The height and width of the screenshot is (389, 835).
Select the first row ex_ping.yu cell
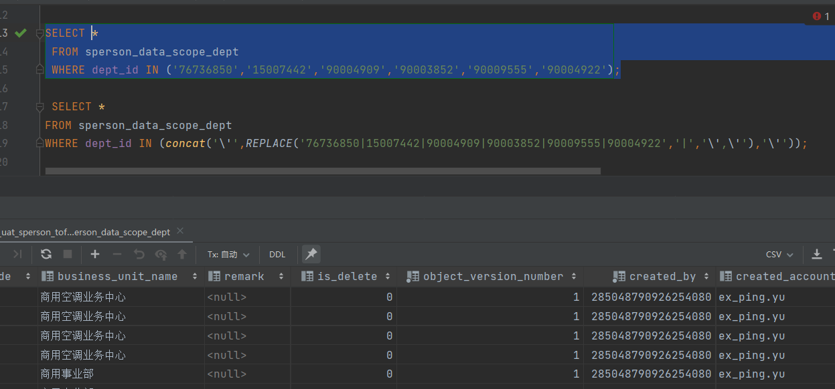click(775, 297)
